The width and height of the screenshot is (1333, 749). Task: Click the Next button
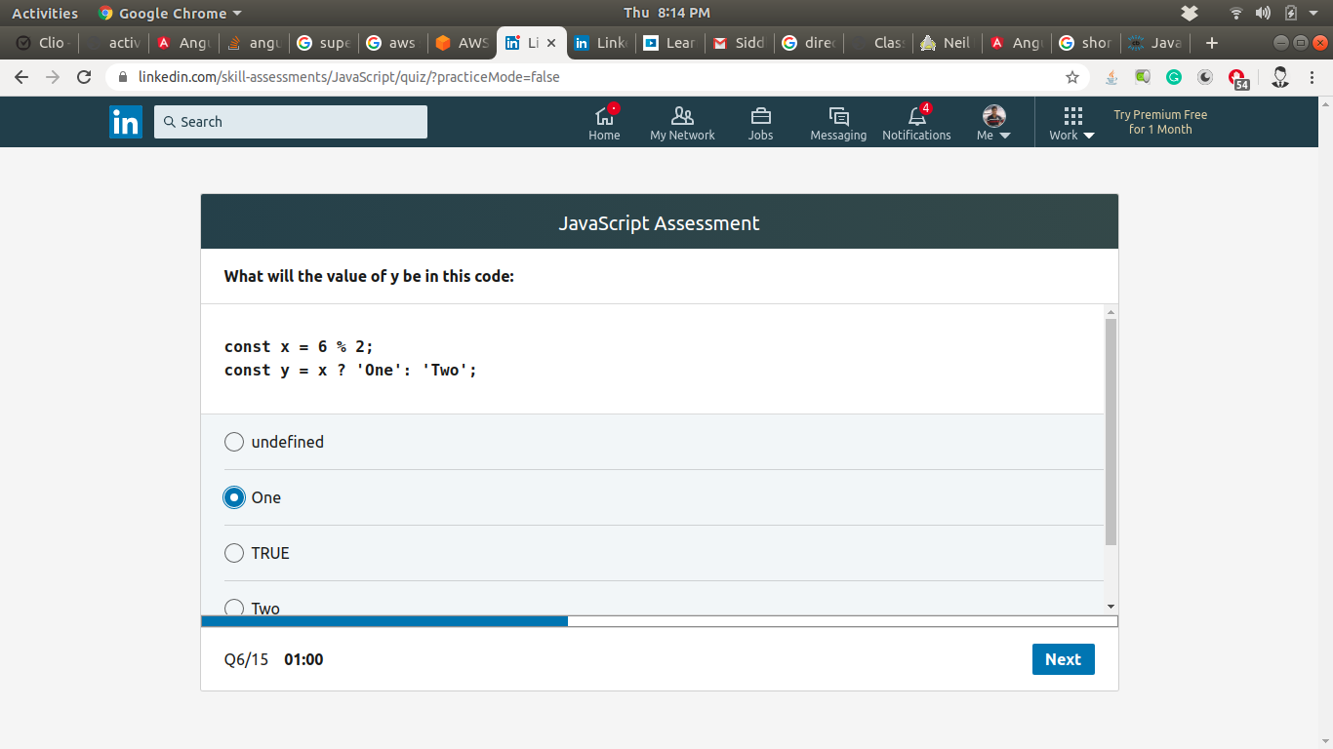point(1063,659)
